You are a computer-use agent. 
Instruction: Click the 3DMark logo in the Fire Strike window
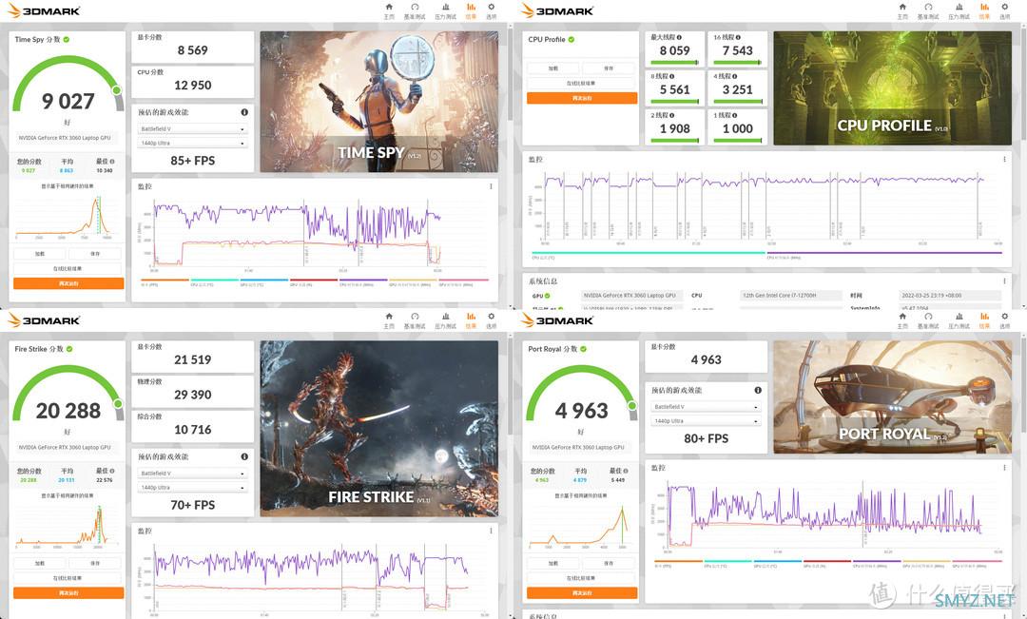[44, 320]
